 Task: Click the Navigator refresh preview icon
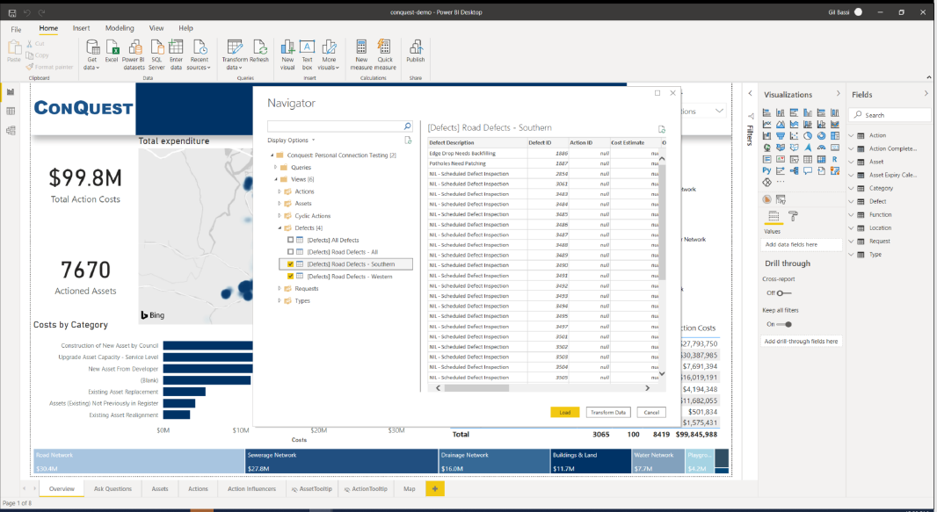pyautogui.click(x=662, y=129)
